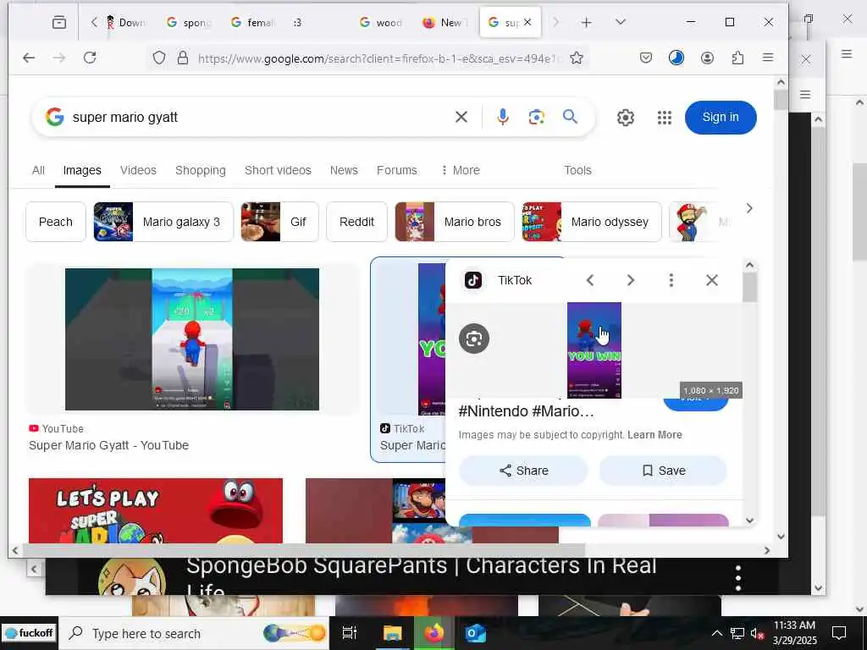Show hidden system tray icons

(716, 633)
